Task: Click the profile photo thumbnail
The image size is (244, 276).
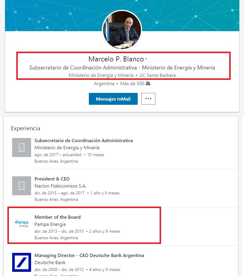Action: [122, 30]
